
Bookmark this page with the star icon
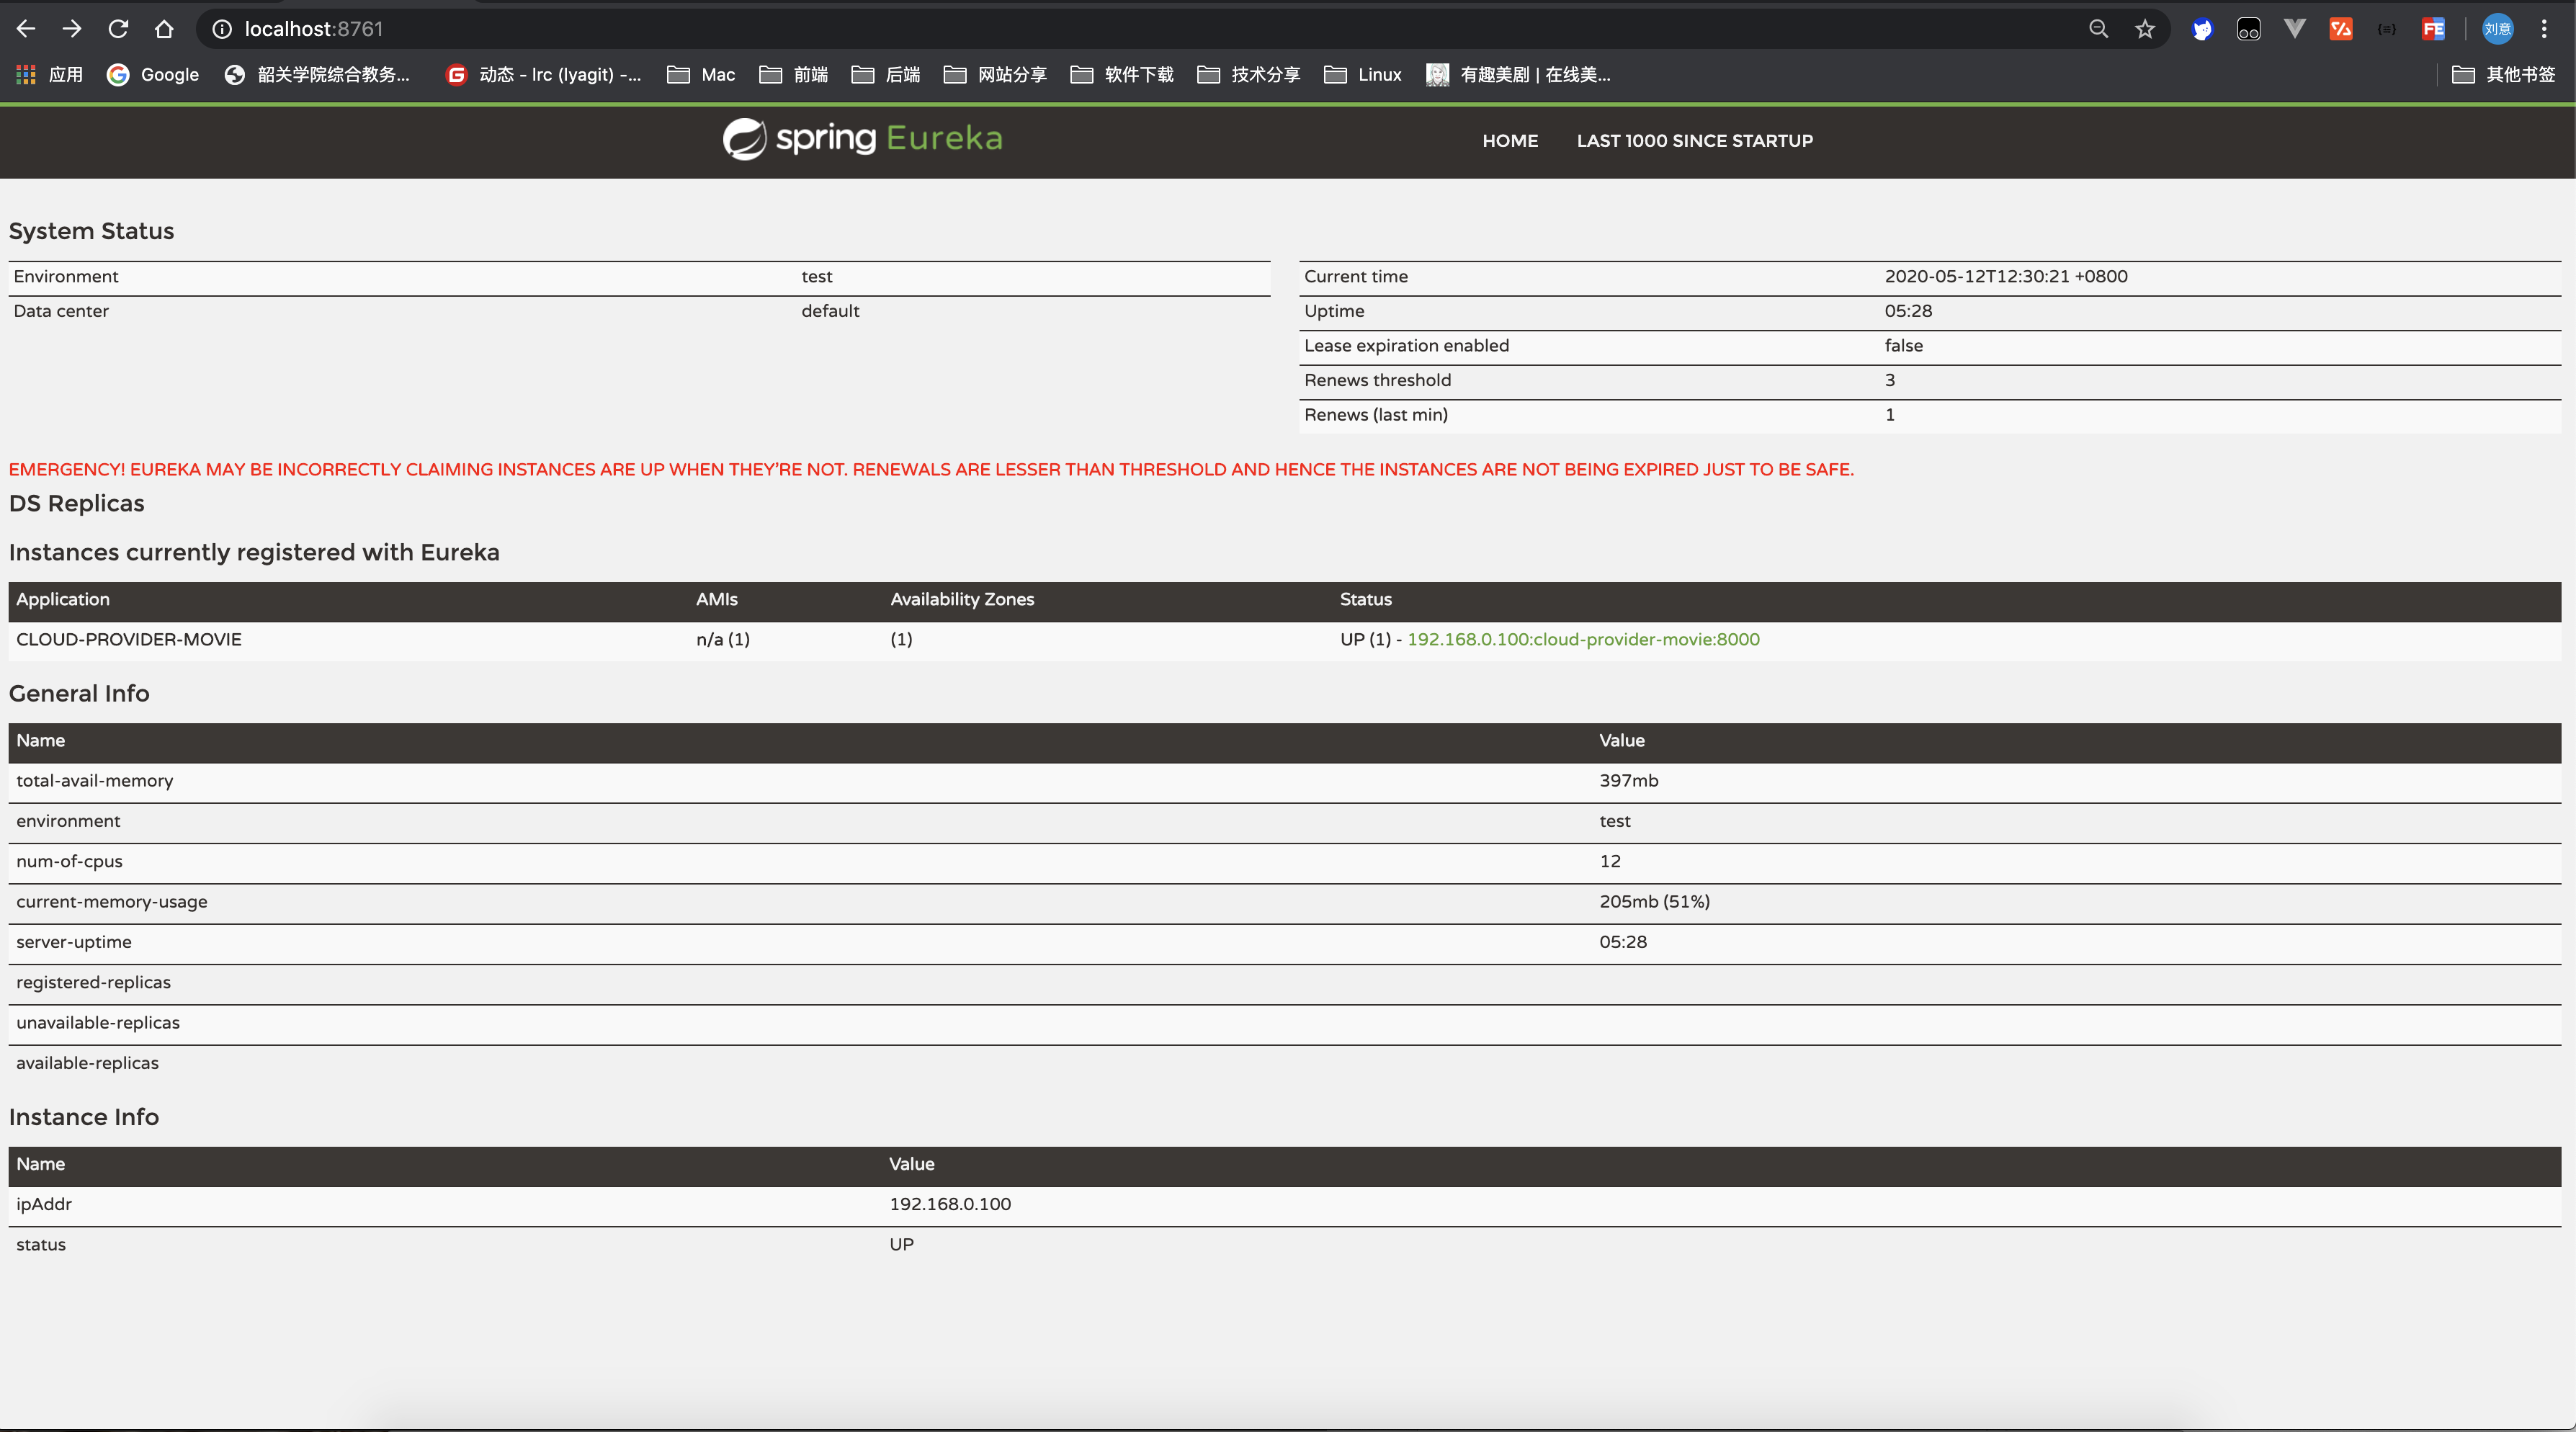(x=2145, y=29)
